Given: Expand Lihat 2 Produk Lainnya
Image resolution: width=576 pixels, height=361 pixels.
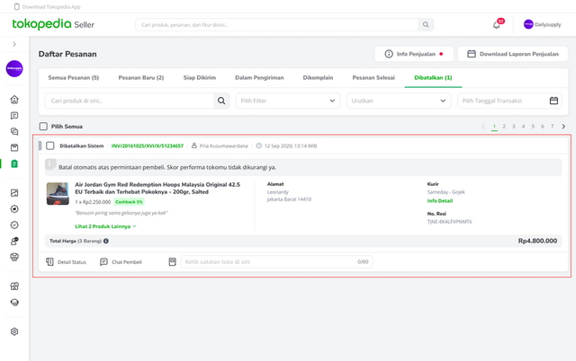Looking at the screenshot, I should [105, 226].
